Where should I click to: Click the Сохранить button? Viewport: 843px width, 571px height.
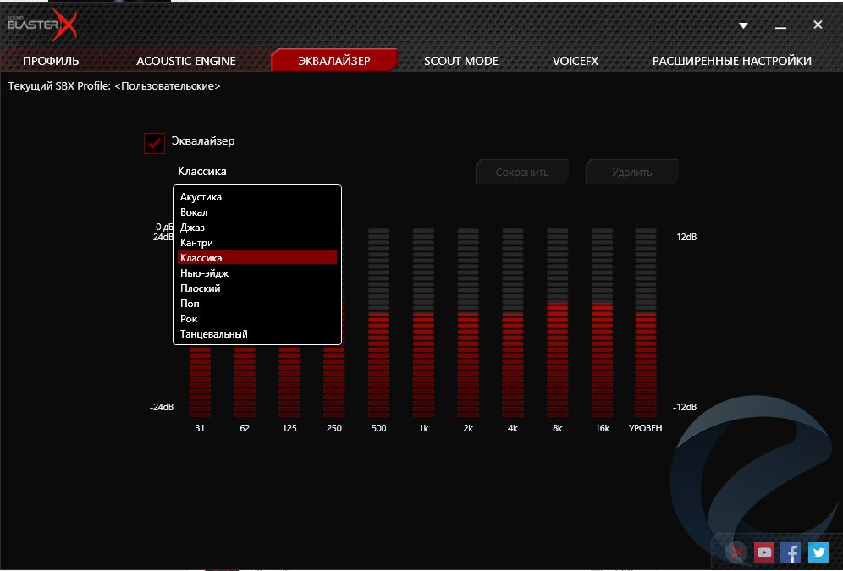[521, 173]
